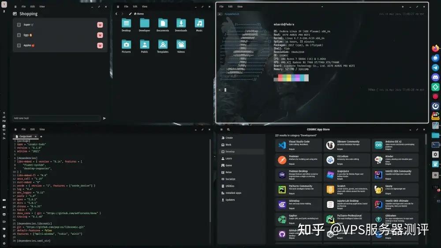Submit the new task with the send arrow
The image size is (441, 248).
[x=105, y=118]
